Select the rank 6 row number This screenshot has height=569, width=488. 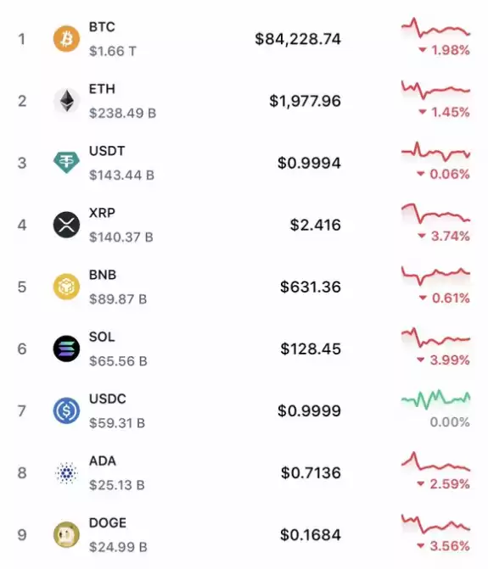point(22,349)
